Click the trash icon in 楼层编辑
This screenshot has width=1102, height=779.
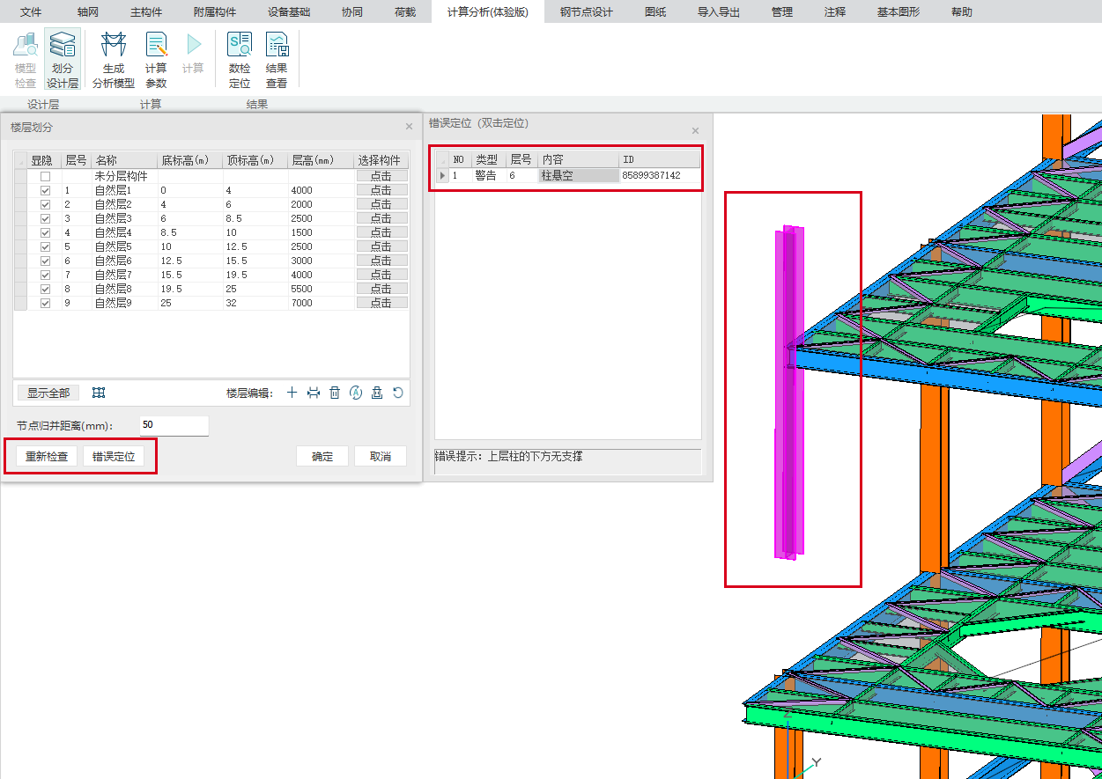point(335,393)
